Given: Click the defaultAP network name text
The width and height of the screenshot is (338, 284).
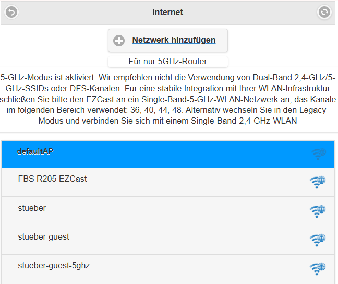Looking at the screenshot, I should click(x=35, y=151).
